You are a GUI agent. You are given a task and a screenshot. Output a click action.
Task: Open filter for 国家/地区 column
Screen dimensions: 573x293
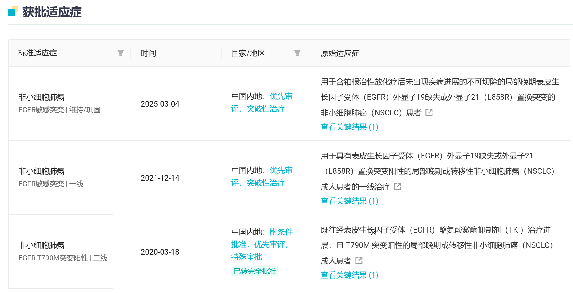pyautogui.click(x=297, y=53)
